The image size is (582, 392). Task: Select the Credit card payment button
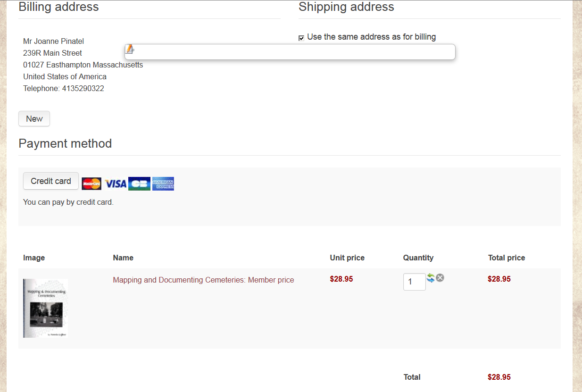(x=51, y=181)
